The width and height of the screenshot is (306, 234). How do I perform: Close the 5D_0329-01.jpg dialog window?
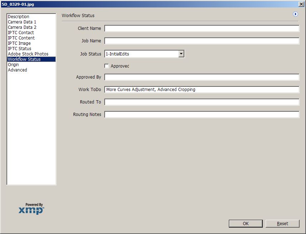pos(301,4)
